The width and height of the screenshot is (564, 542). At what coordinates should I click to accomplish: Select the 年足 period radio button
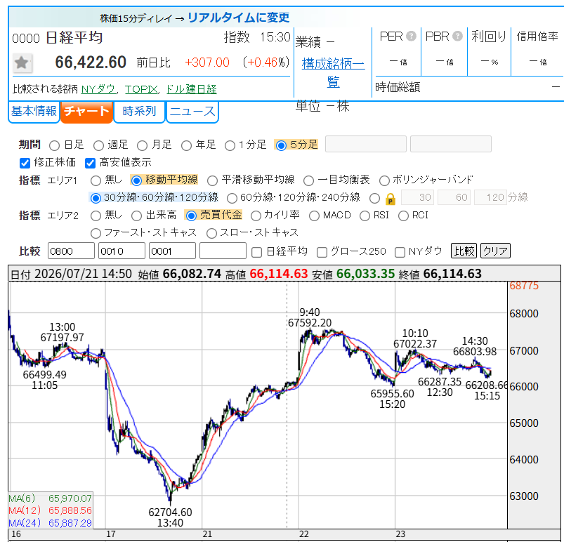(x=186, y=145)
